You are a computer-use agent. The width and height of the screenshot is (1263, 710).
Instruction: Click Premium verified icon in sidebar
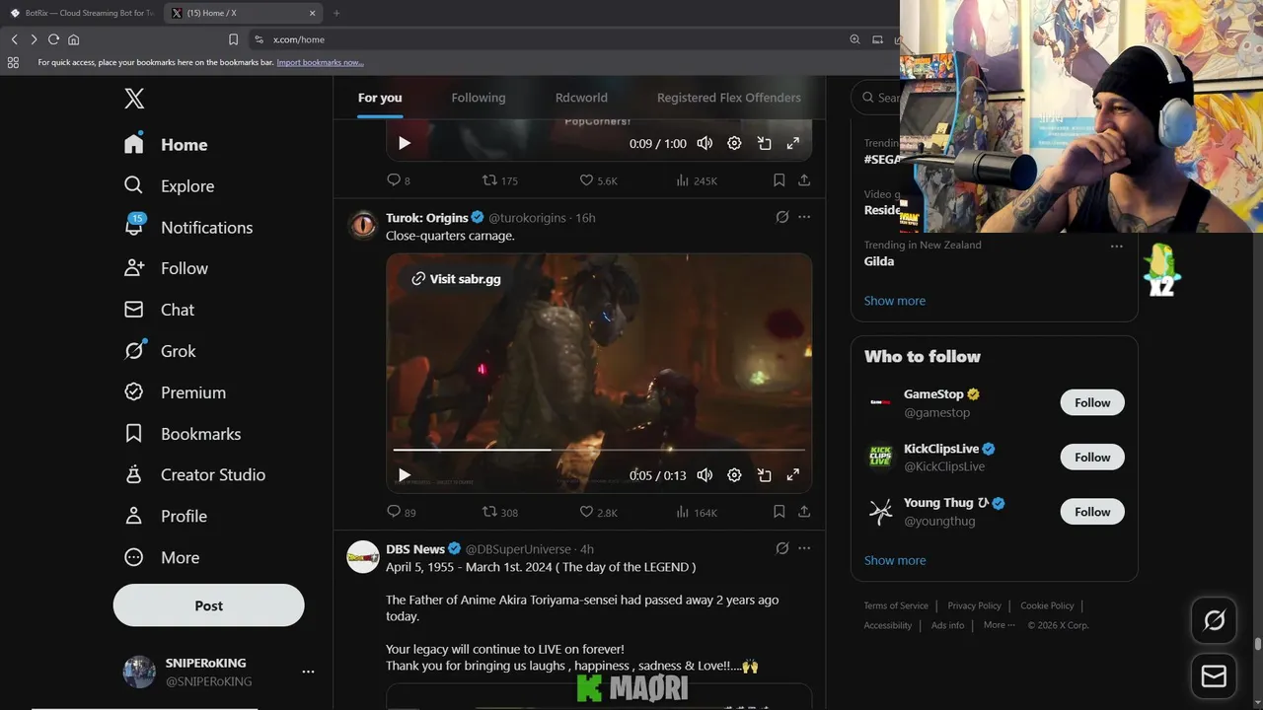pyautogui.click(x=134, y=392)
